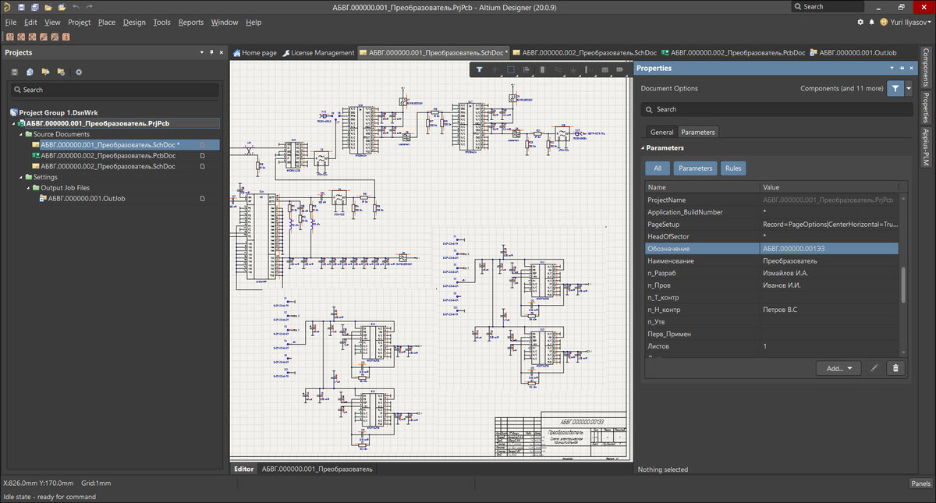Image resolution: width=936 pixels, height=503 pixels.
Task: Click the selection filter funnel in active bar
Action: click(480, 69)
